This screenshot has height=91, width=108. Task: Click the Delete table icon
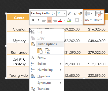click(98, 14)
